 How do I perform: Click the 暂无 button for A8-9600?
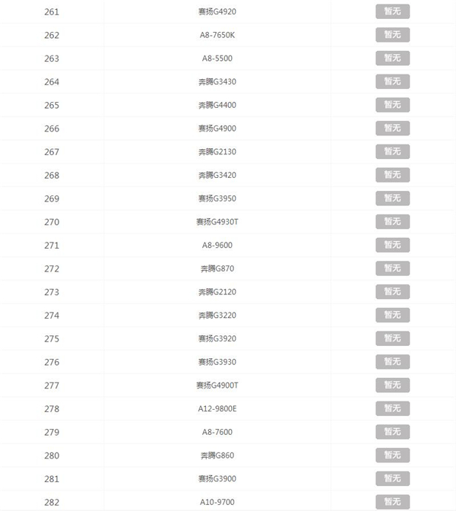click(392, 246)
